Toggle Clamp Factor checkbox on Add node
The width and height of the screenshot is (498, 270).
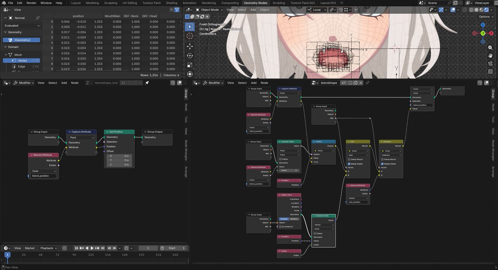[349, 164]
